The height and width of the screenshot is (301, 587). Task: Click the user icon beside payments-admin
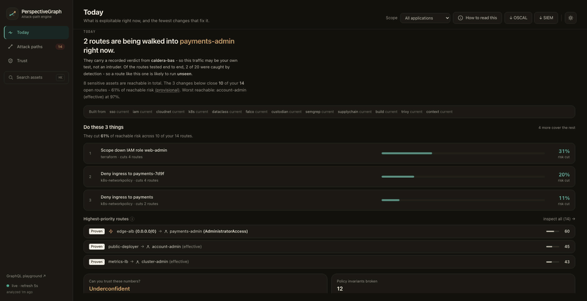coord(166,232)
